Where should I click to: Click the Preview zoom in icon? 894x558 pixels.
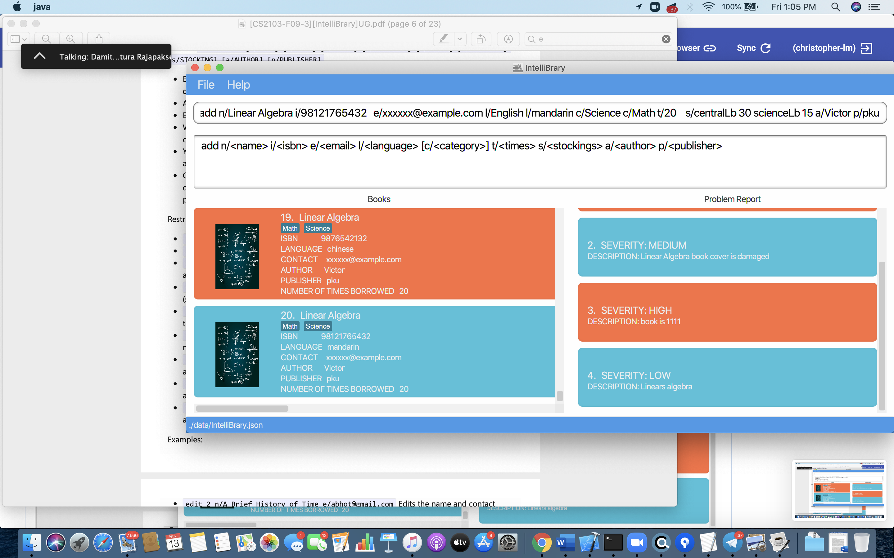pyautogui.click(x=70, y=39)
